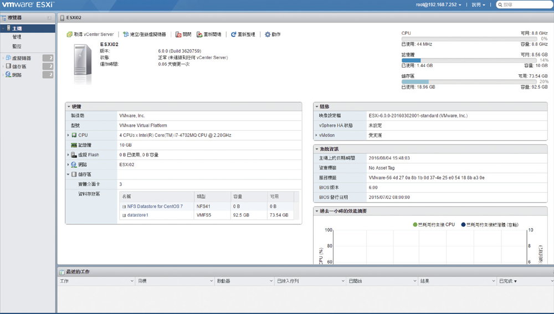This screenshot has width=554, height=314.
Task: Click the blue refresh icon
Action: point(234,34)
